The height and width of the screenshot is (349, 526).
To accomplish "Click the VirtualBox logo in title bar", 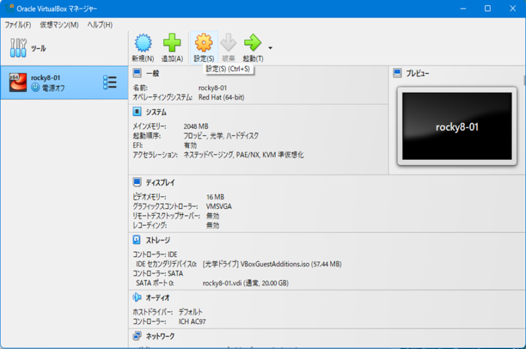I will [x=9, y=8].
